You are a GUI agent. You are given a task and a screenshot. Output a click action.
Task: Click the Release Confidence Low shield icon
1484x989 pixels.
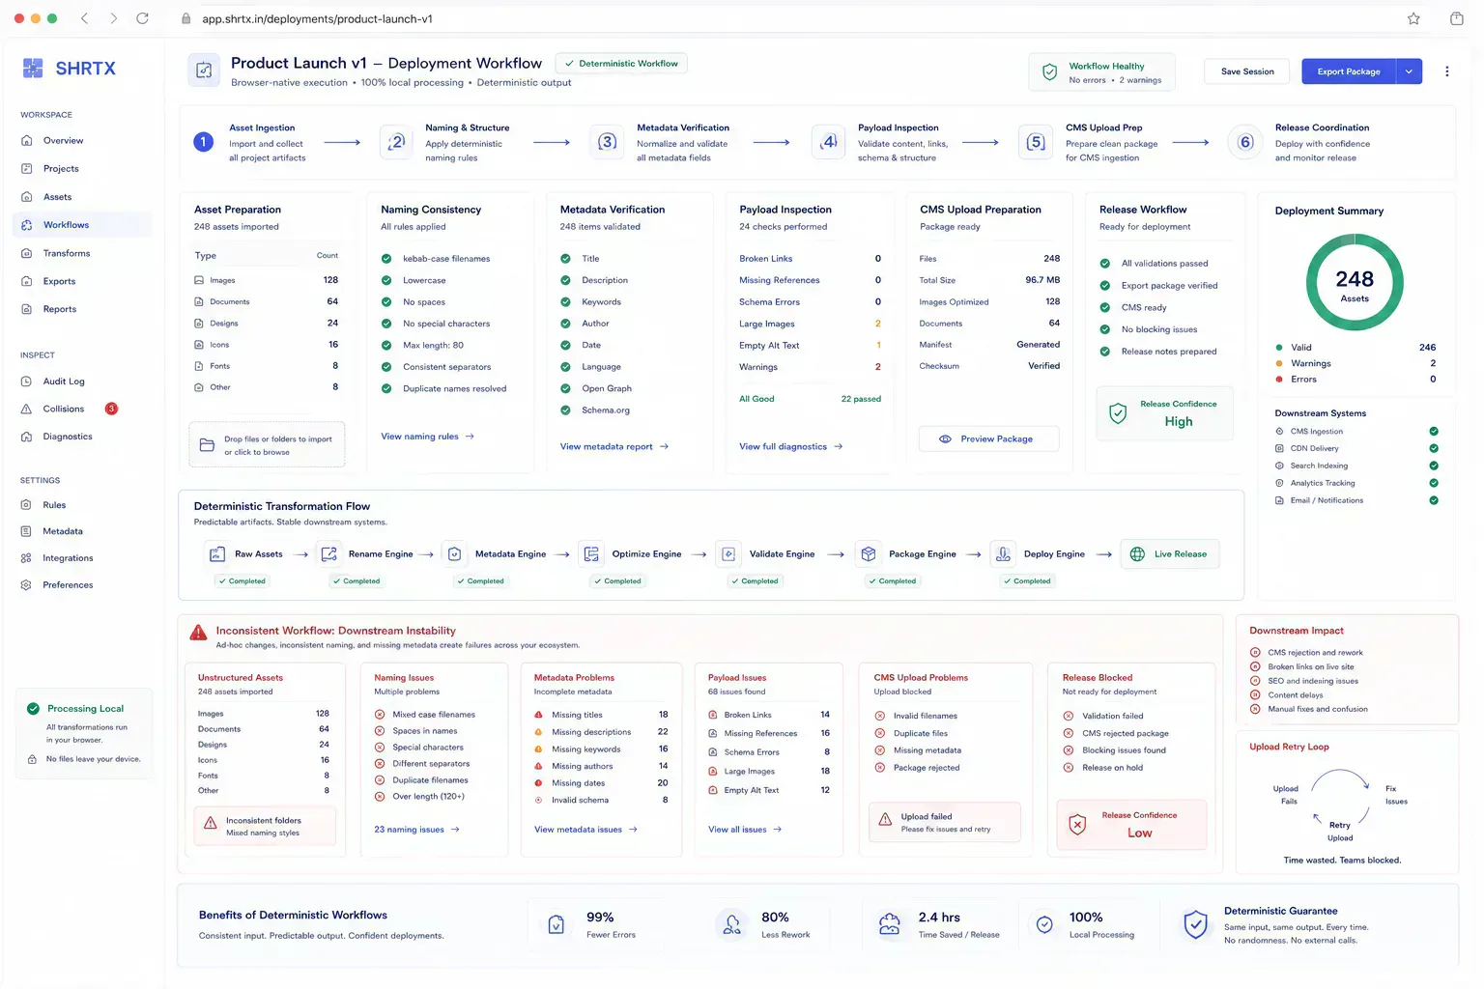pyautogui.click(x=1077, y=825)
